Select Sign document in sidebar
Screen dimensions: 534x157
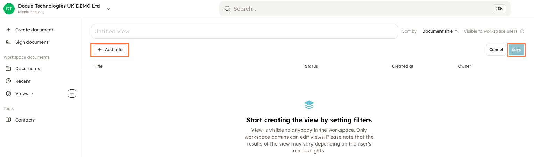click(x=32, y=42)
